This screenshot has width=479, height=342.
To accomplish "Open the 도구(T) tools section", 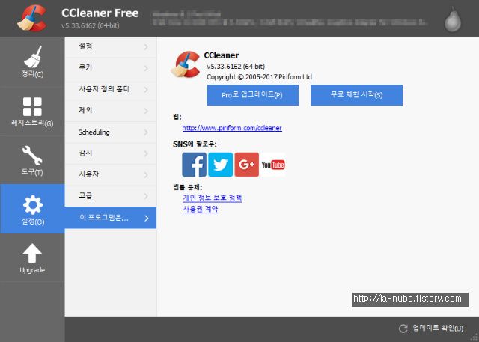I will [x=32, y=160].
